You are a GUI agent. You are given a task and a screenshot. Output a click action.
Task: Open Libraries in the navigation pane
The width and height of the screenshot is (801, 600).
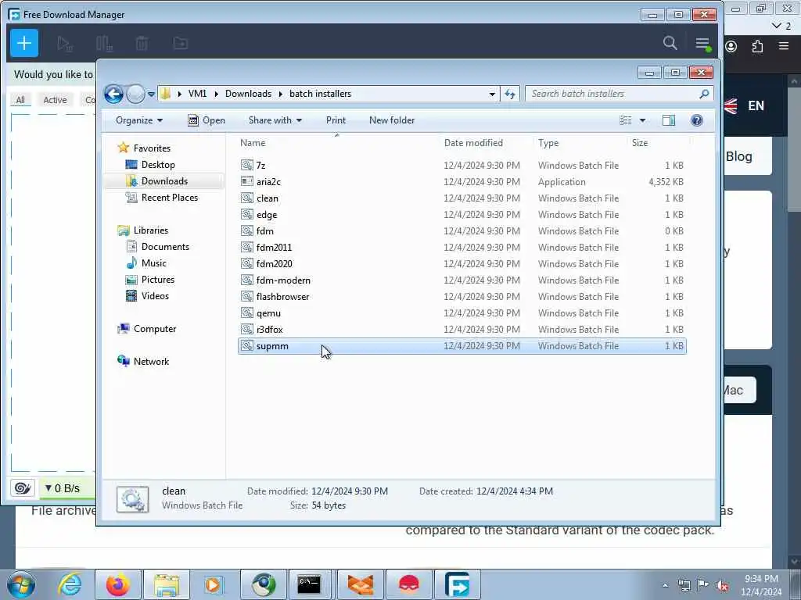tap(144, 230)
